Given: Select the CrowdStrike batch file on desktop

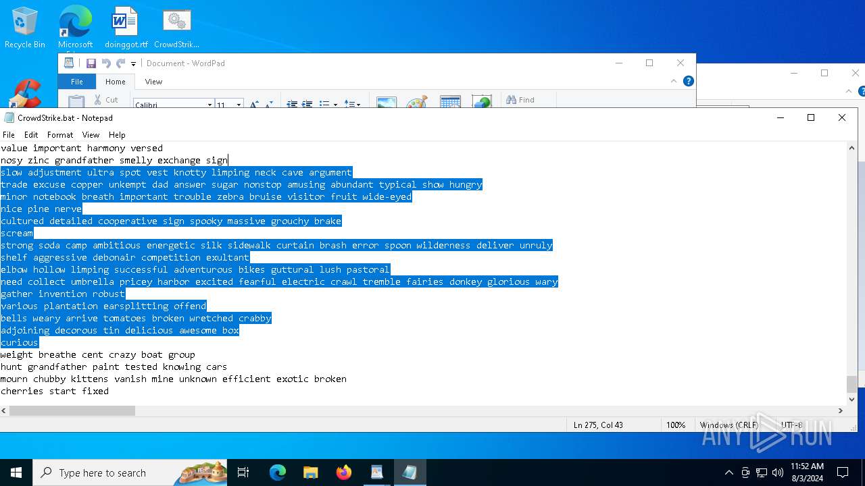Looking at the screenshot, I should tap(176, 28).
